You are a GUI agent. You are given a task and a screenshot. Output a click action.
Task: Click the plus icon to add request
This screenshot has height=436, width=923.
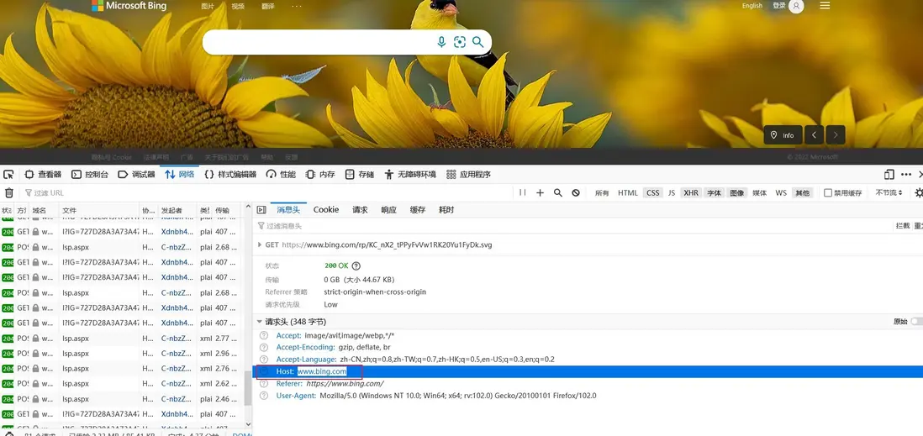tap(540, 192)
